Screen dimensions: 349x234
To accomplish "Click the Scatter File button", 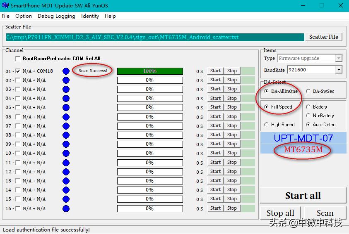I will click(323, 37).
